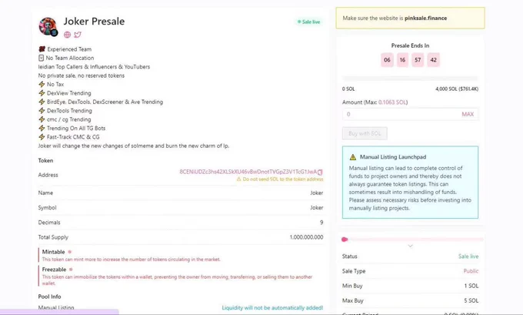Click the Mintable info dot
The height and width of the screenshot is (315, 523).
tap(70, 252)
